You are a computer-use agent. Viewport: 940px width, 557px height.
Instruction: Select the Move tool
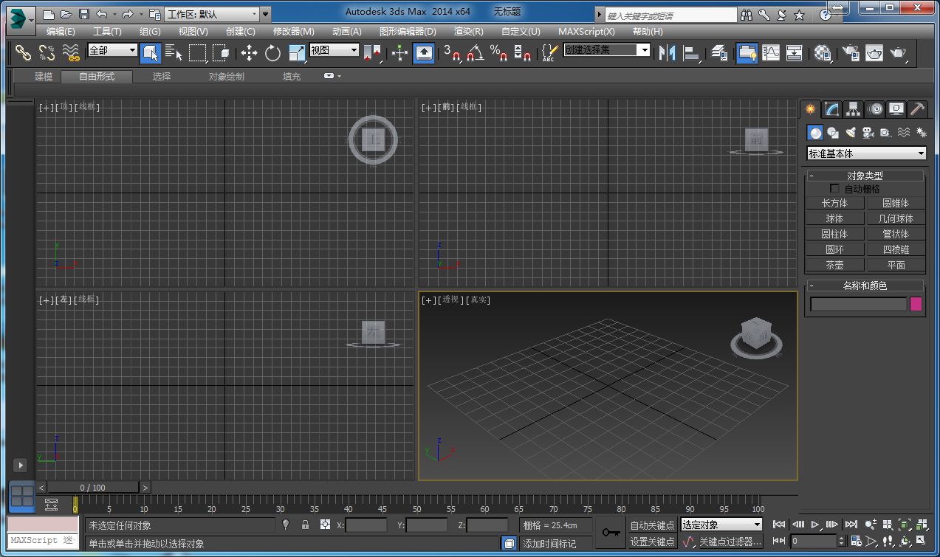point(249,52)
